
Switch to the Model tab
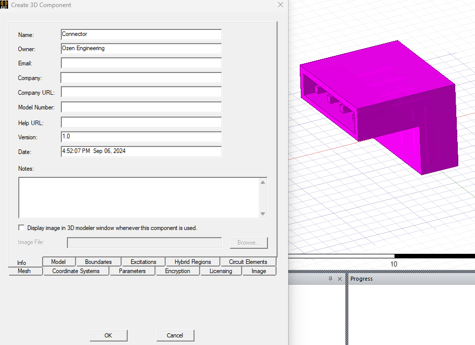59,261
